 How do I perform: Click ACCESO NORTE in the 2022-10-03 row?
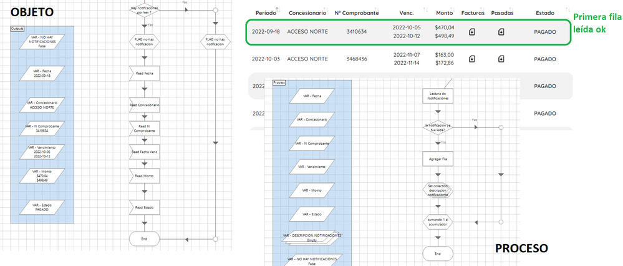[x=307, y=59]
